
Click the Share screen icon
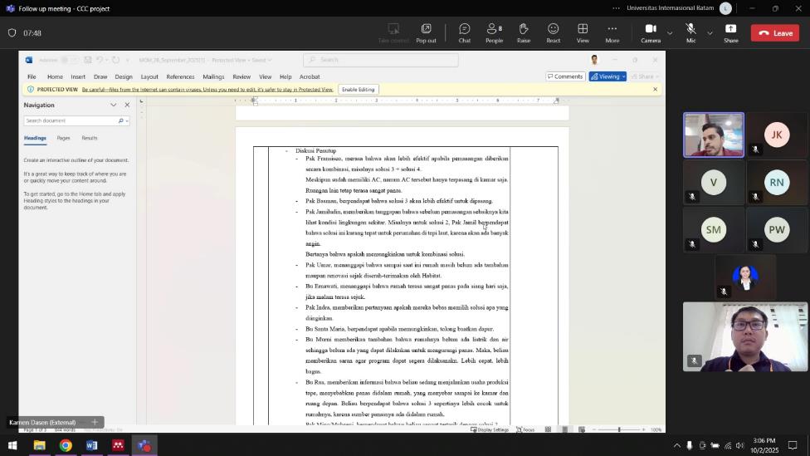730,32
